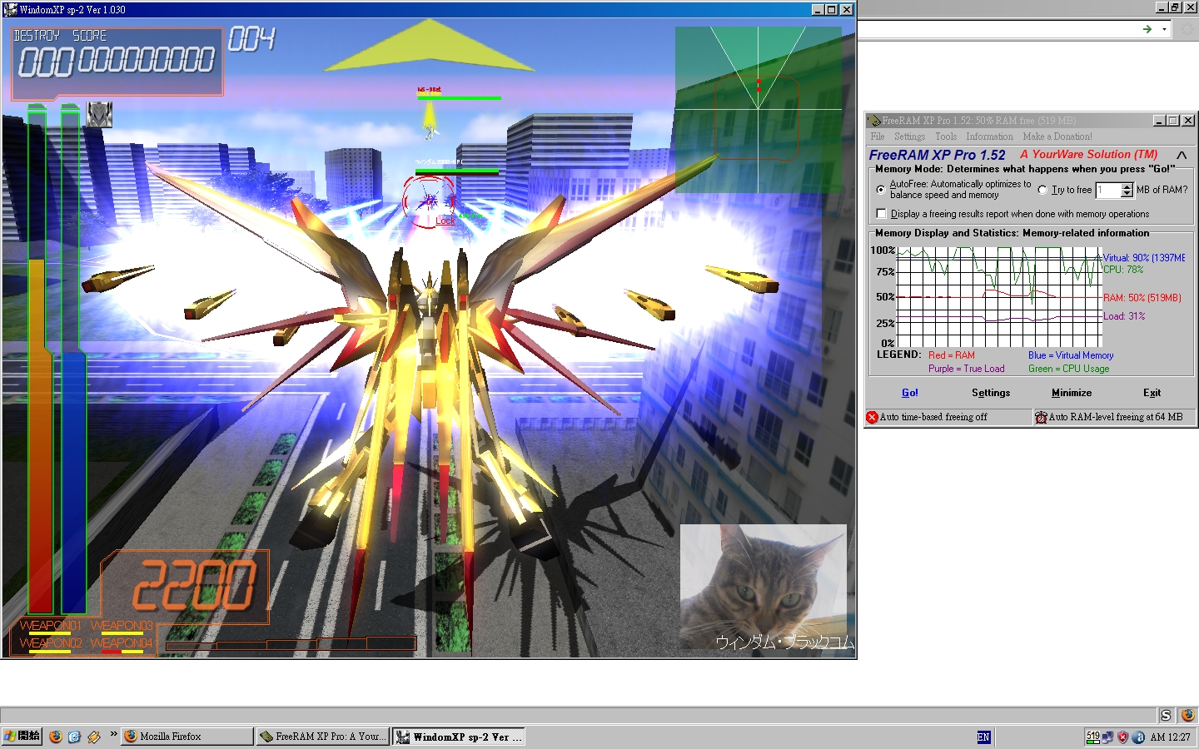The image size is (1199, 749).
Task: Switch to the Mozilla Firefox taskbar button
Action: click(187, 737)
